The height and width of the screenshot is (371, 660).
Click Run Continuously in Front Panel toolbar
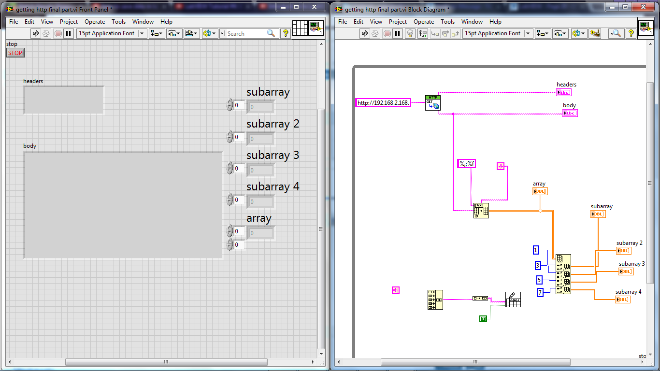pyautogui.click(x=46, y=33)
